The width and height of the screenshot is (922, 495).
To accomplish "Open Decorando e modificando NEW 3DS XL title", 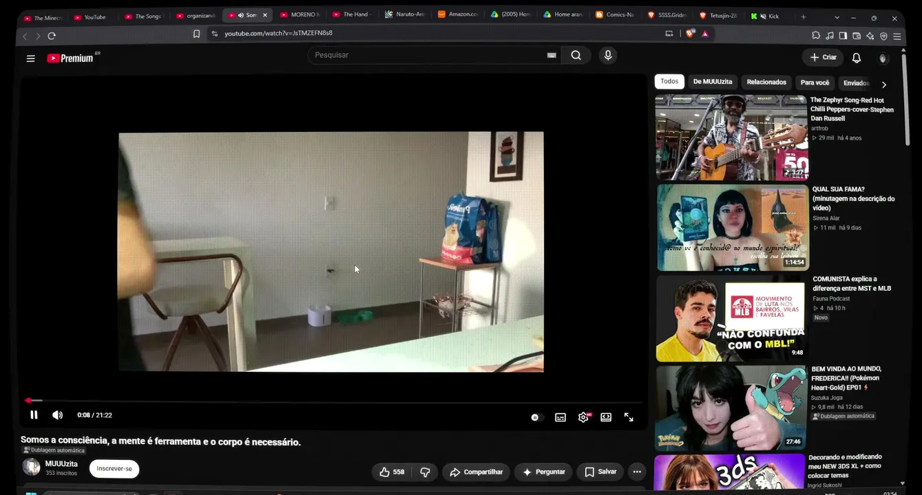I will point(845,466).
